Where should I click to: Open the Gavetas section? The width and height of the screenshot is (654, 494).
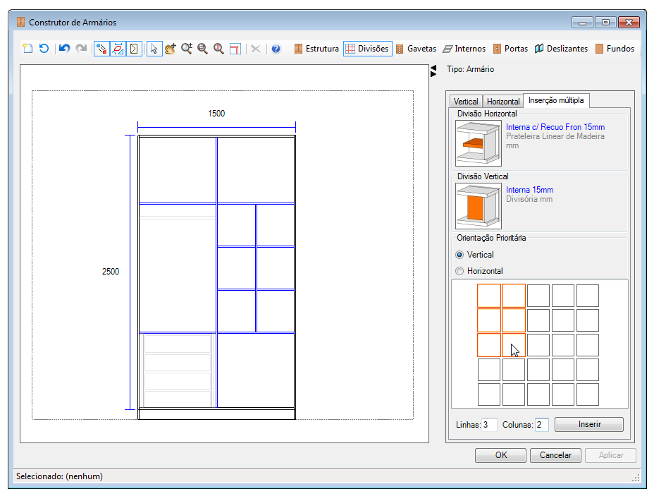pyautogui.click(x=416, y=49)
